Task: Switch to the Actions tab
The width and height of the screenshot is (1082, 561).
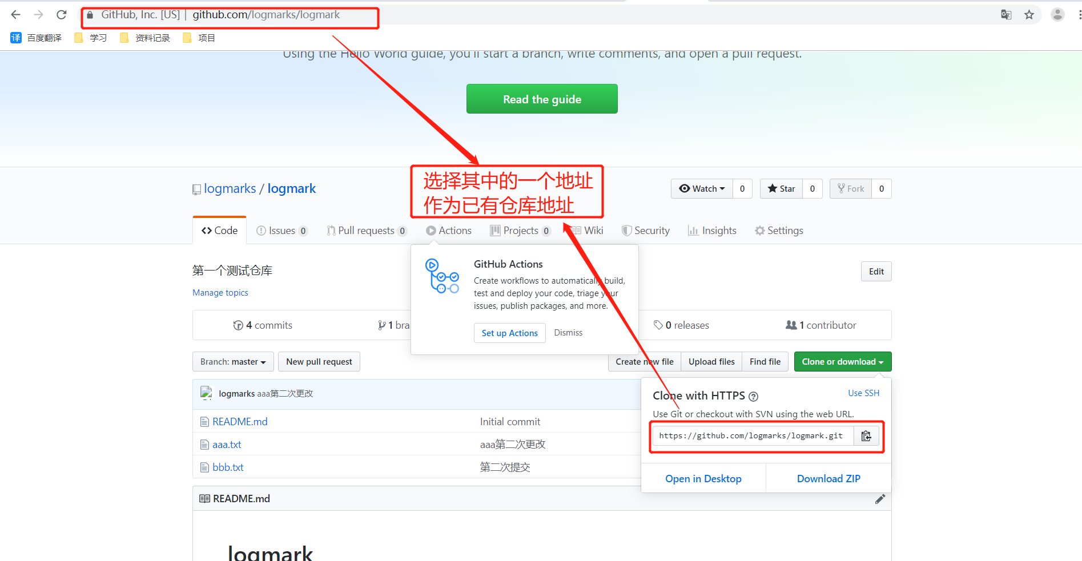Action: point(449,231)
